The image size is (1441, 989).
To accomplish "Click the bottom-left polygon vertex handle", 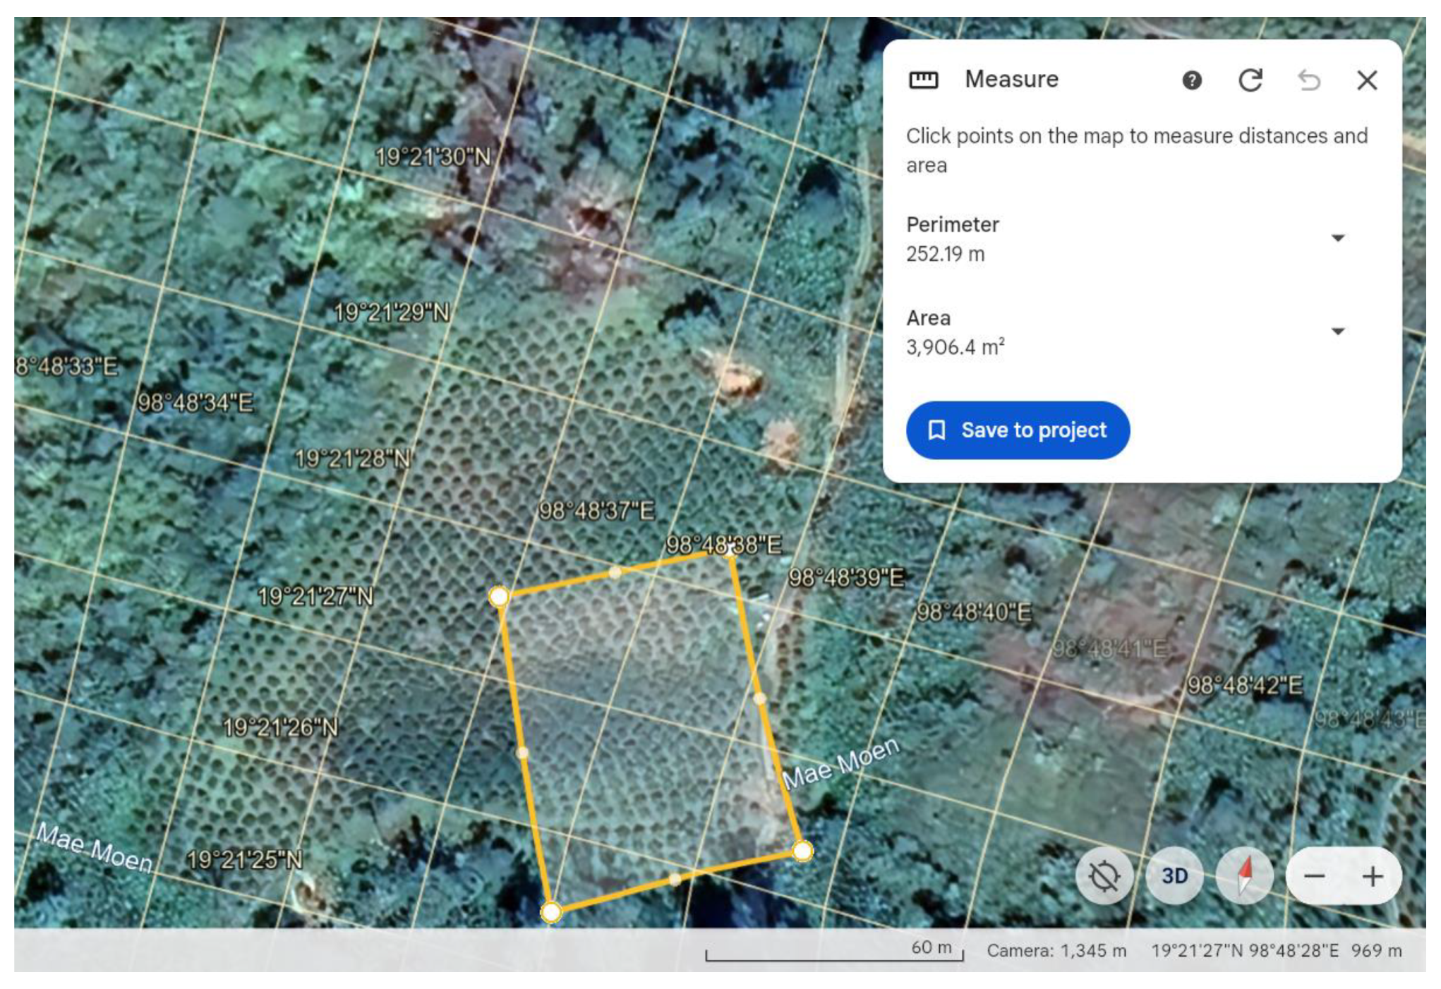I will pyautogui.click(x=551, y=912).
